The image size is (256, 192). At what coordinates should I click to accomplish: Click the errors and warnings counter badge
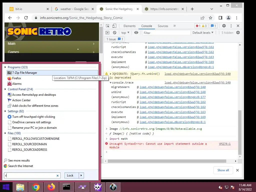(x=201, y=26)
